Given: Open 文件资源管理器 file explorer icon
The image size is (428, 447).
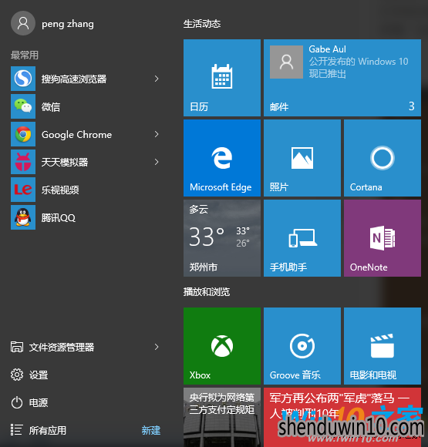Looking at the screenshot, I should coord(17,347).
